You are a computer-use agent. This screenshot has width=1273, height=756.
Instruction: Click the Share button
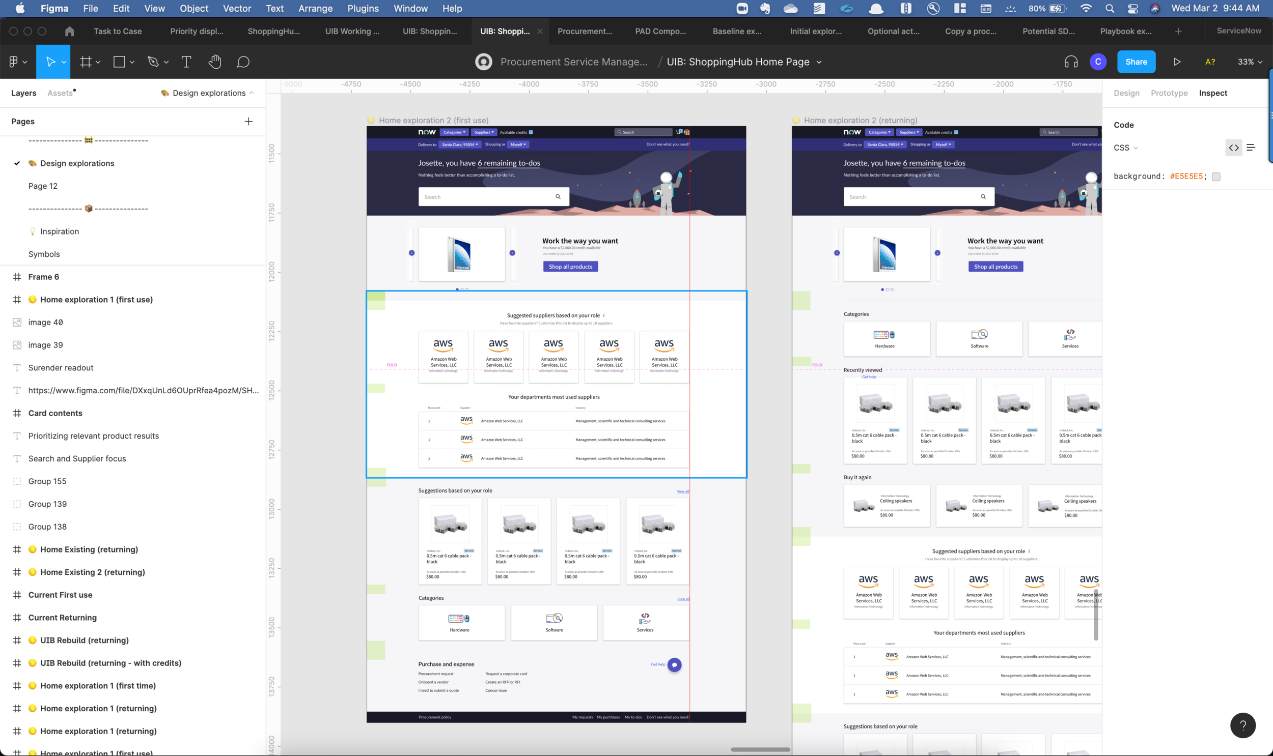[x=1136, y=62]
